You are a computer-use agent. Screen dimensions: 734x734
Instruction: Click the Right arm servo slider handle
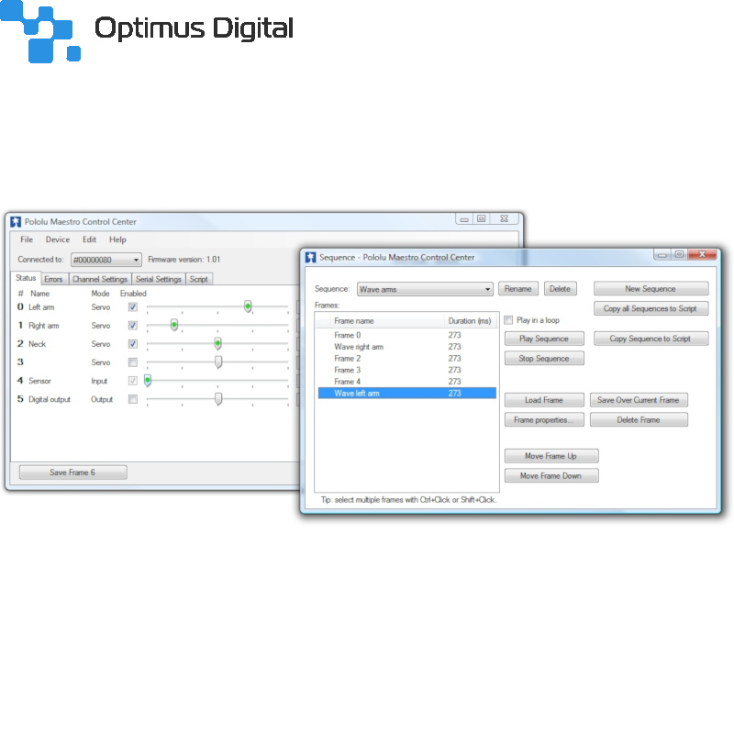point(174,325)
